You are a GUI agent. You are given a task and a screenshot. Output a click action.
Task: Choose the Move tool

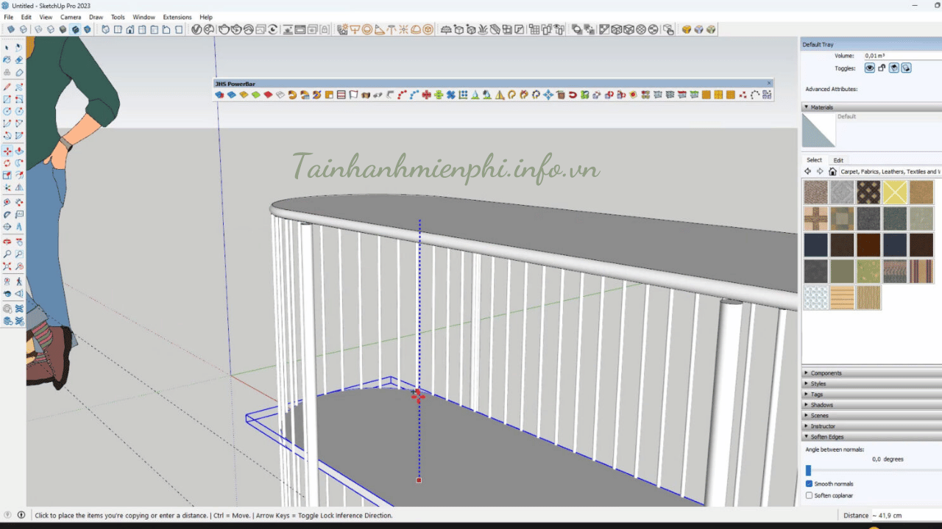pyautogui.click(x=7, y=151)
